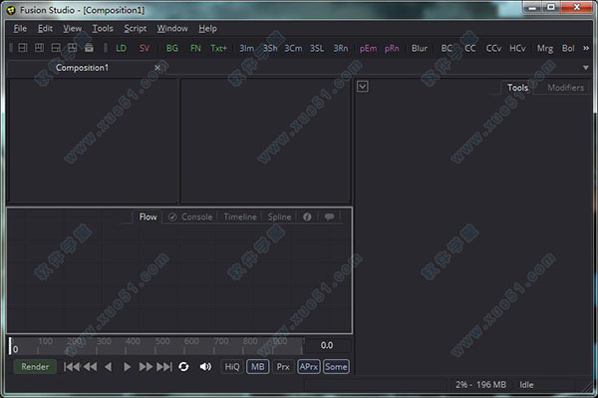Image resolution: width=598 pixels, height=398 pixels.
Task: Toggle the APrx auto proxy button
Action: (309, 367)
